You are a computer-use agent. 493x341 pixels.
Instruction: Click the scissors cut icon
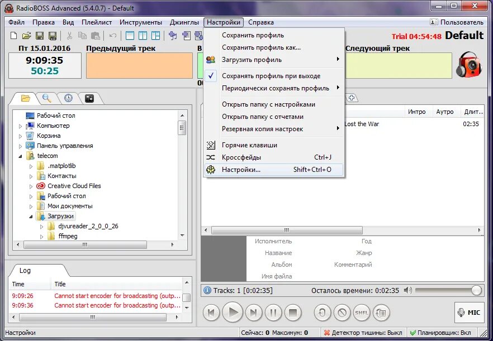69,36
